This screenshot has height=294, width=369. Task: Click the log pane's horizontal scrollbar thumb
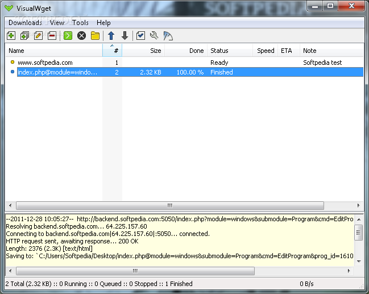[x=135, y=271]
